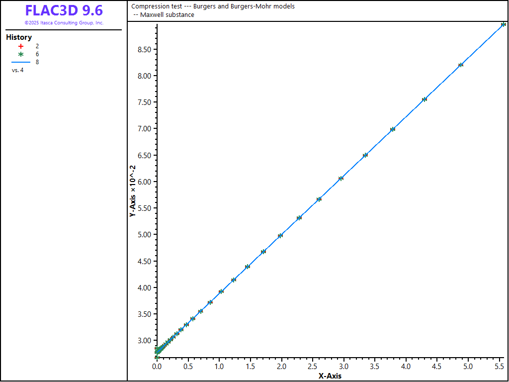Select the History legend heading
The image size is (509, 382).
pos(19,37)
